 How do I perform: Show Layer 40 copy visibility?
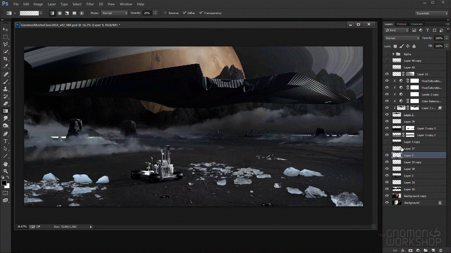click(387, 61)
